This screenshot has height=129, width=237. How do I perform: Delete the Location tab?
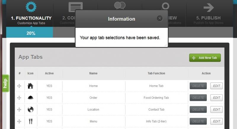[198, 109]
